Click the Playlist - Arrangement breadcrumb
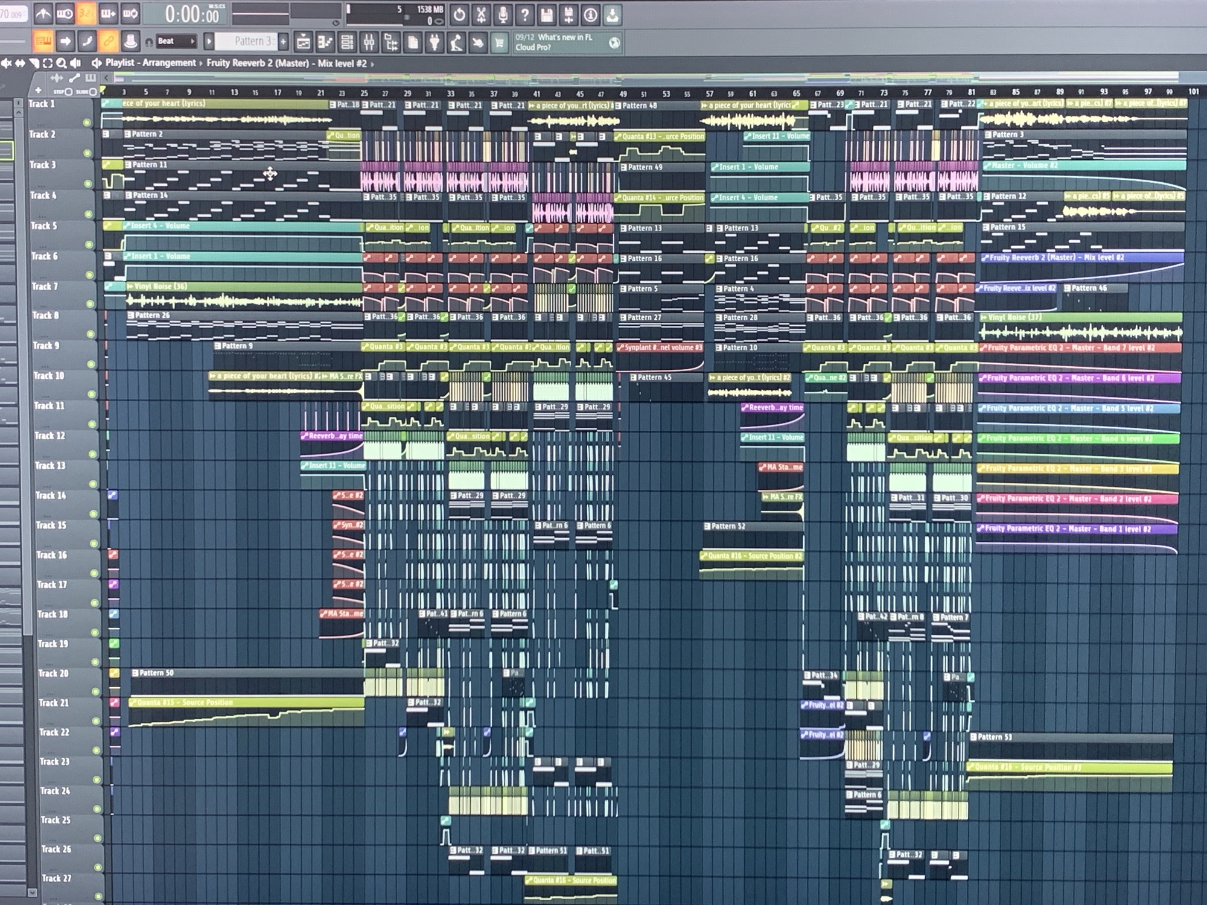Image resolution: width=1207 pixels, height=905 pixels. 150,63
